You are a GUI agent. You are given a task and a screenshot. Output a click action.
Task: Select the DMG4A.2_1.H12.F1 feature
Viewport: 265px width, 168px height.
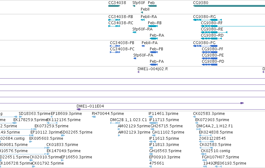199,129
